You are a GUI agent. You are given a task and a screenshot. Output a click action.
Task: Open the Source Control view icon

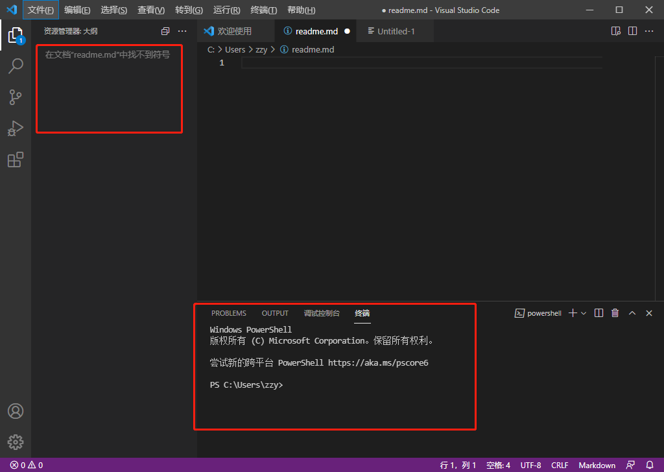[x=16, y=97]
